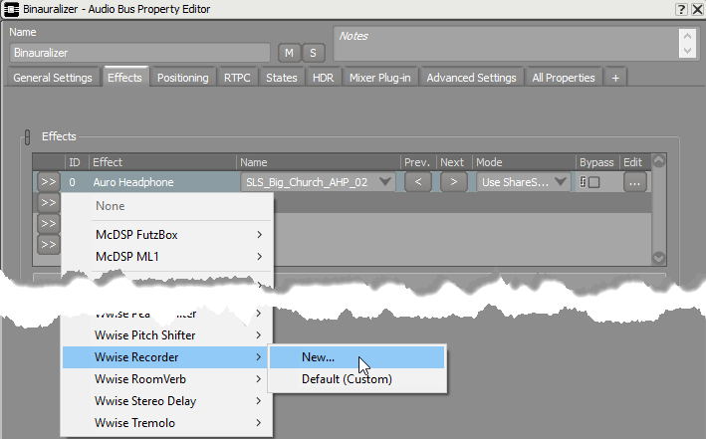706x439 pixels.
Task: Switch to the RTPC tab
Action: point(237,78)
